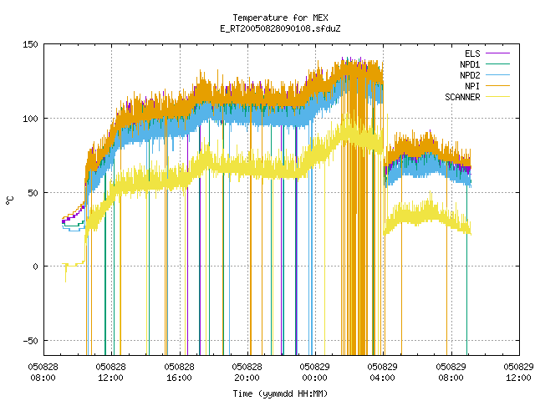Select the filename E_RT20050828090108.sfduZ subtitle

[280, 28]
